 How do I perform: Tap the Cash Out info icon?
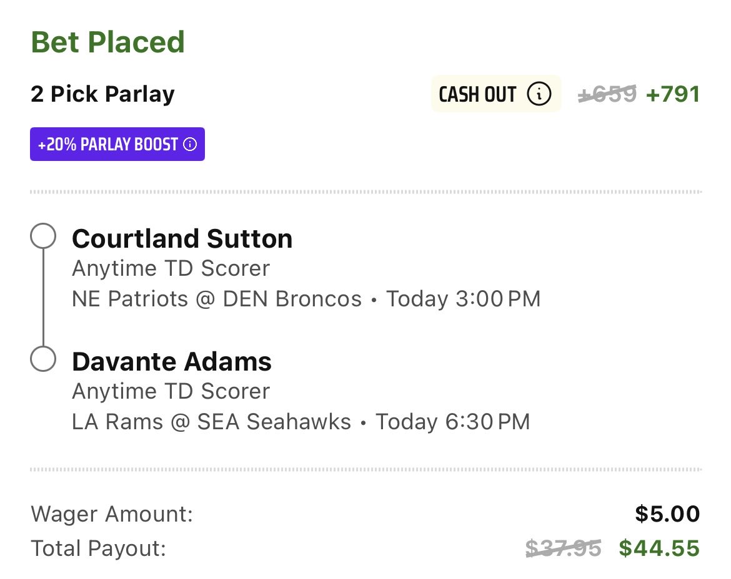[x=539, y=94]
